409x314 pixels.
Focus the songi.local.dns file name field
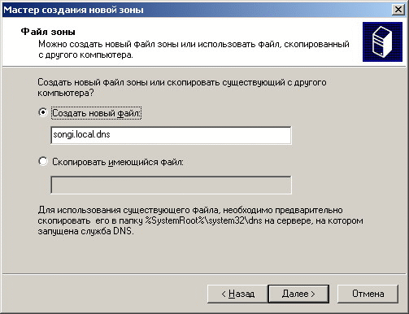pyautogui.click(x=171, y=135)
